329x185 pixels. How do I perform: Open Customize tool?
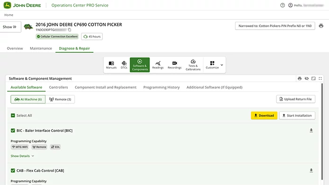tap(212, 65)
